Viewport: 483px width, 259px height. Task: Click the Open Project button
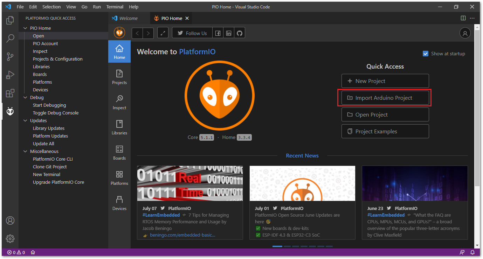coord(385,114)
